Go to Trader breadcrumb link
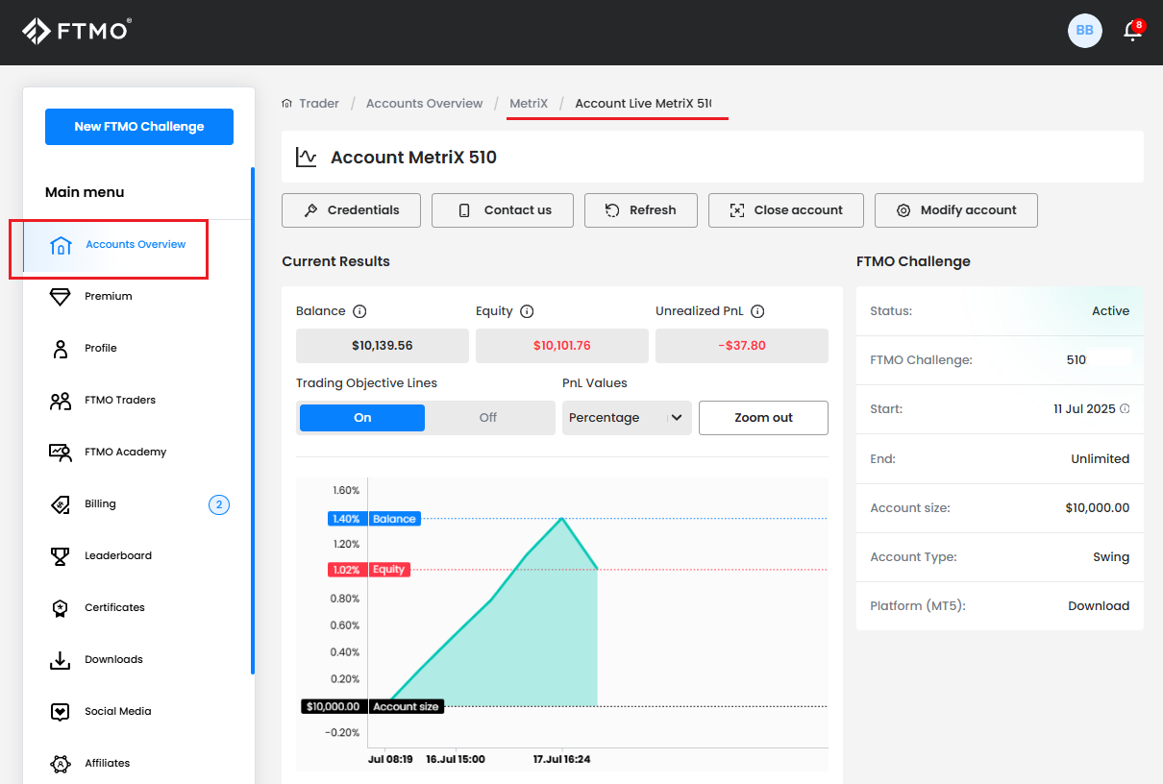This screenshot has width=1163, height=784. pyautogui.click(x=319, y=104)
